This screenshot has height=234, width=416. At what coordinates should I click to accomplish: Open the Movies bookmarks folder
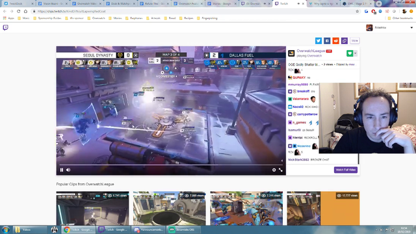click(x=115, y=18)
